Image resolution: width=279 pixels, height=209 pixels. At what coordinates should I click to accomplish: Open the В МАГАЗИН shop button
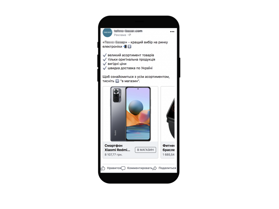click(x=145, y=150)
